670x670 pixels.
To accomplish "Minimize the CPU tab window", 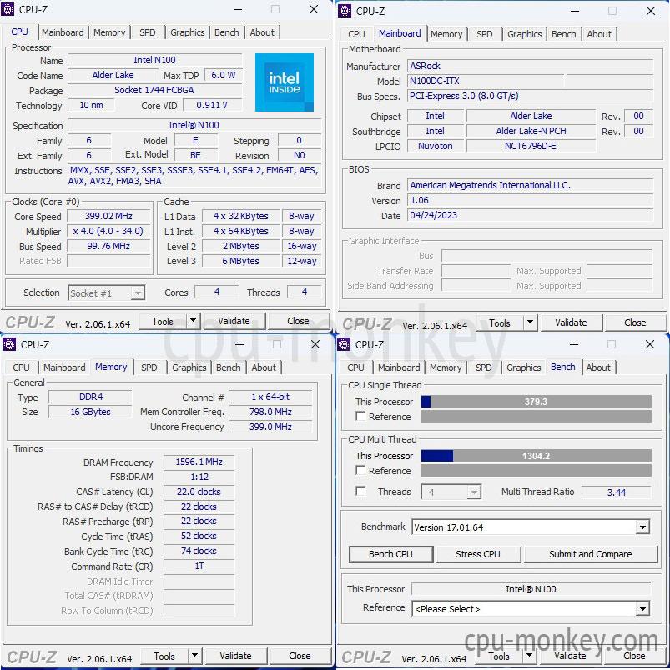I will click(238, 9).
